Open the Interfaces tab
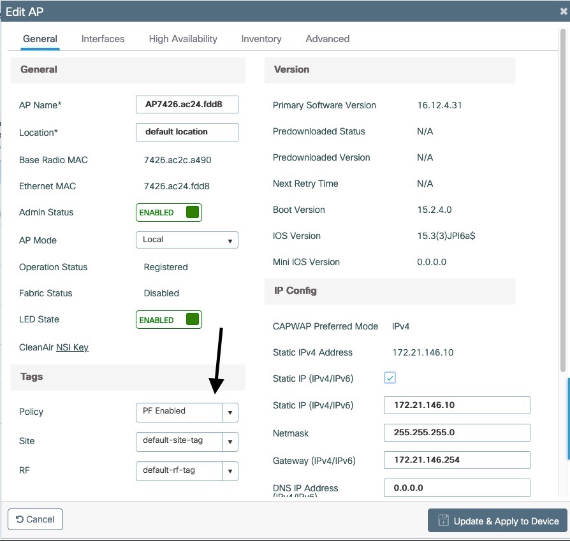The height and width of the screenshot is (541, 570). tap(103, 39)
